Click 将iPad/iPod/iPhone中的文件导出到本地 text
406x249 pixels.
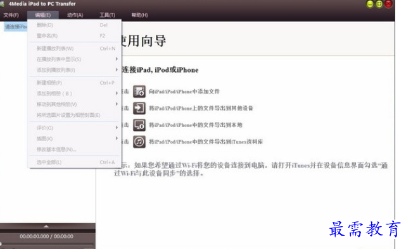coord(196,125)
